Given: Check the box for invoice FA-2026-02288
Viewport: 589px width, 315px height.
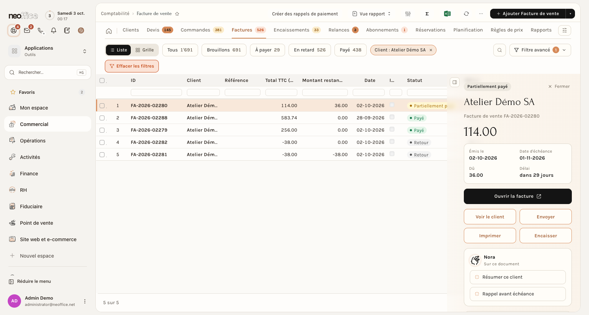Looking at the screenshot, I should 102,118.
